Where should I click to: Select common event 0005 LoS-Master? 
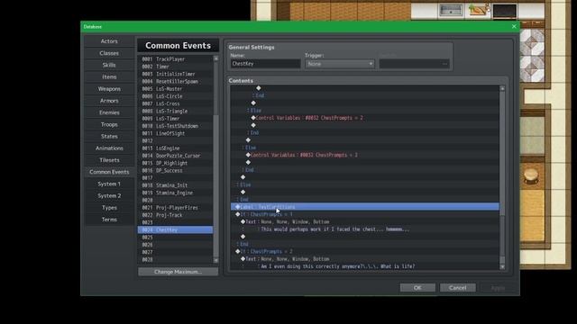(175, 89)
